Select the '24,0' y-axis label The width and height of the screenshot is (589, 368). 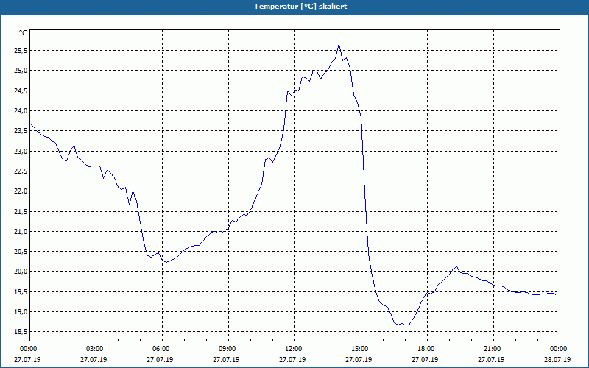21,111
